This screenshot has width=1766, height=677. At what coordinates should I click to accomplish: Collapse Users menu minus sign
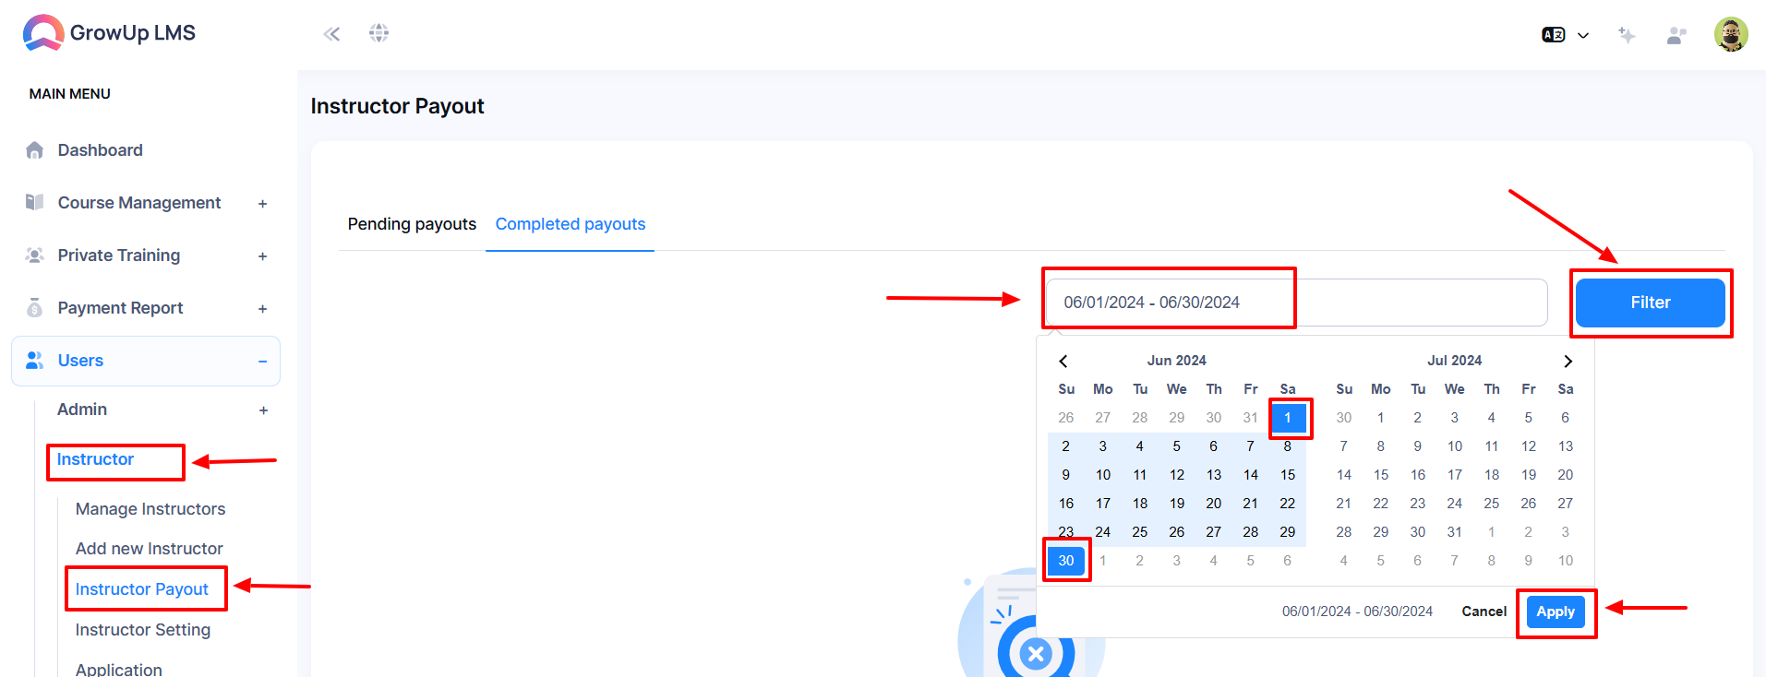tap(263, 362)
